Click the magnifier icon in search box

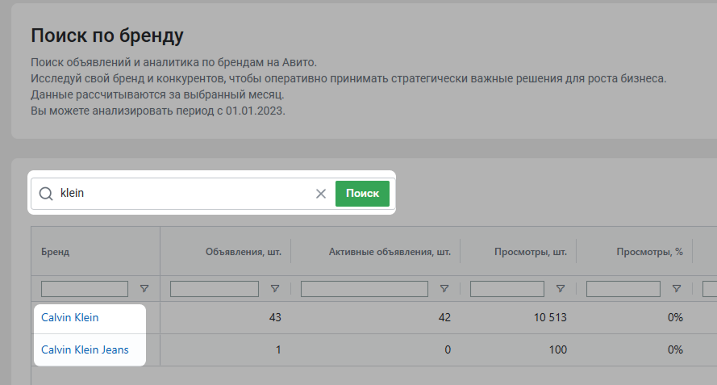46,194
